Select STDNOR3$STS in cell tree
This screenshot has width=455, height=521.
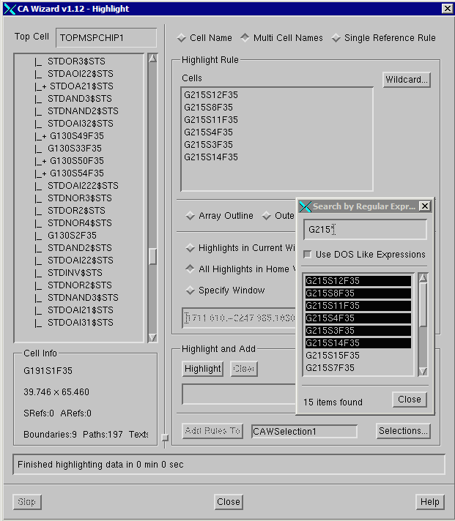click(79, 198)
